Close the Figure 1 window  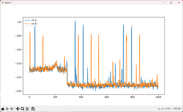click(179, 2)
